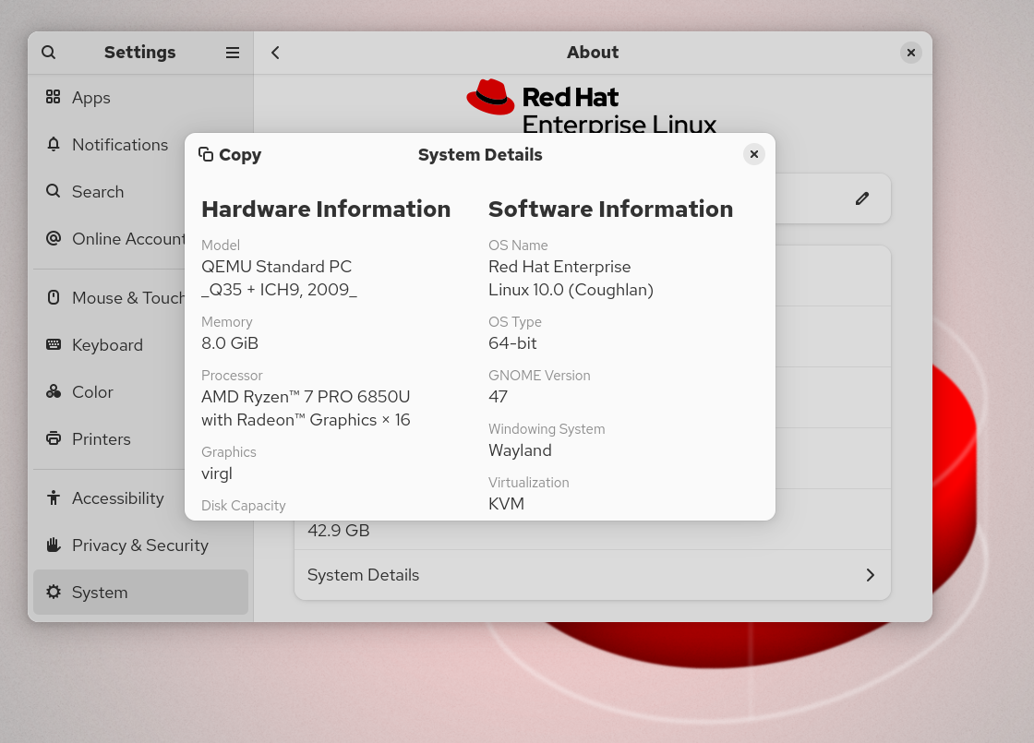
Task: Open search in Settings sidebar header
Action: 49,52
